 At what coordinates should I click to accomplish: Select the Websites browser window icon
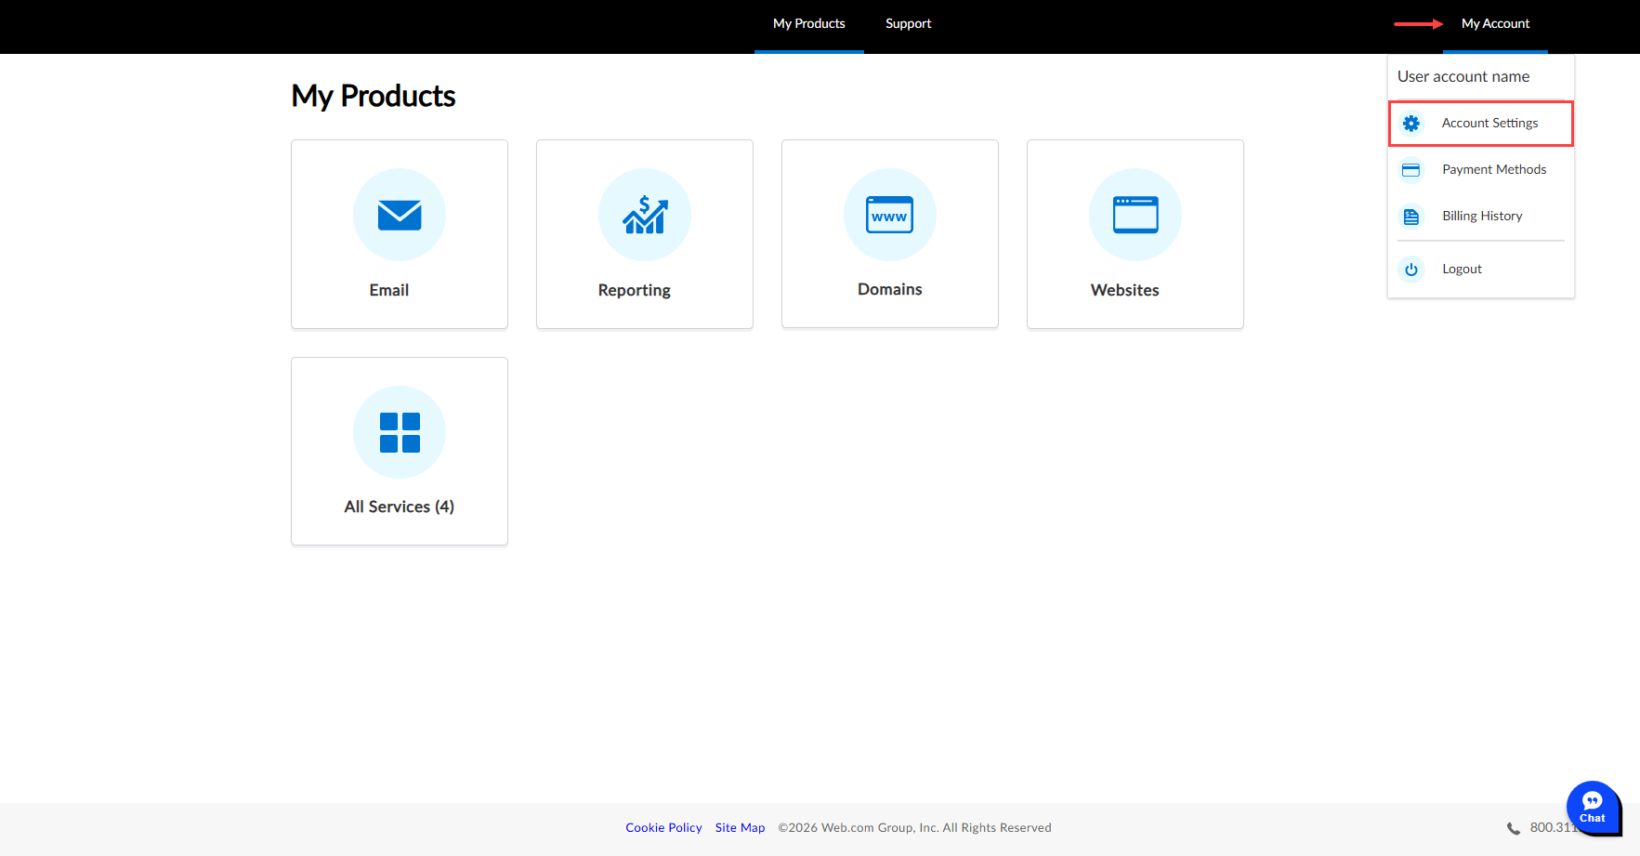pyautogui.click(x=1135, y=215)
